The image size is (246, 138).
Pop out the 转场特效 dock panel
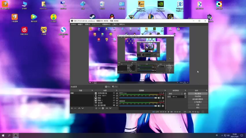[x=185, y=90]
